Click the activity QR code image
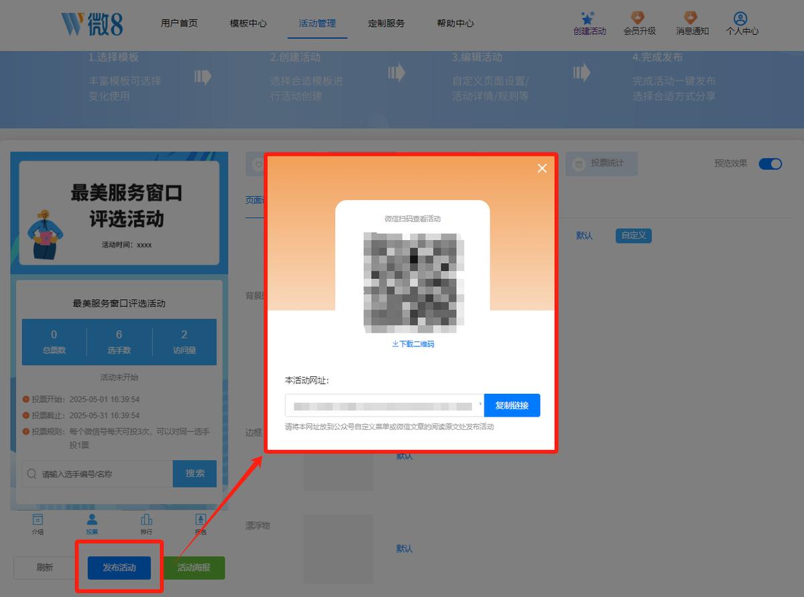 pyautogui.click(x=413, y=282)
